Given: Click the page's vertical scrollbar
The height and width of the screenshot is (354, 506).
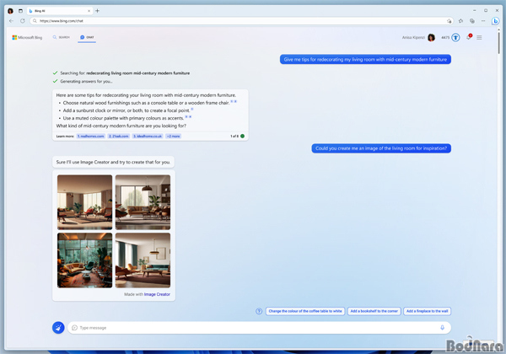Looking at the screenshot, I should 498,42.
